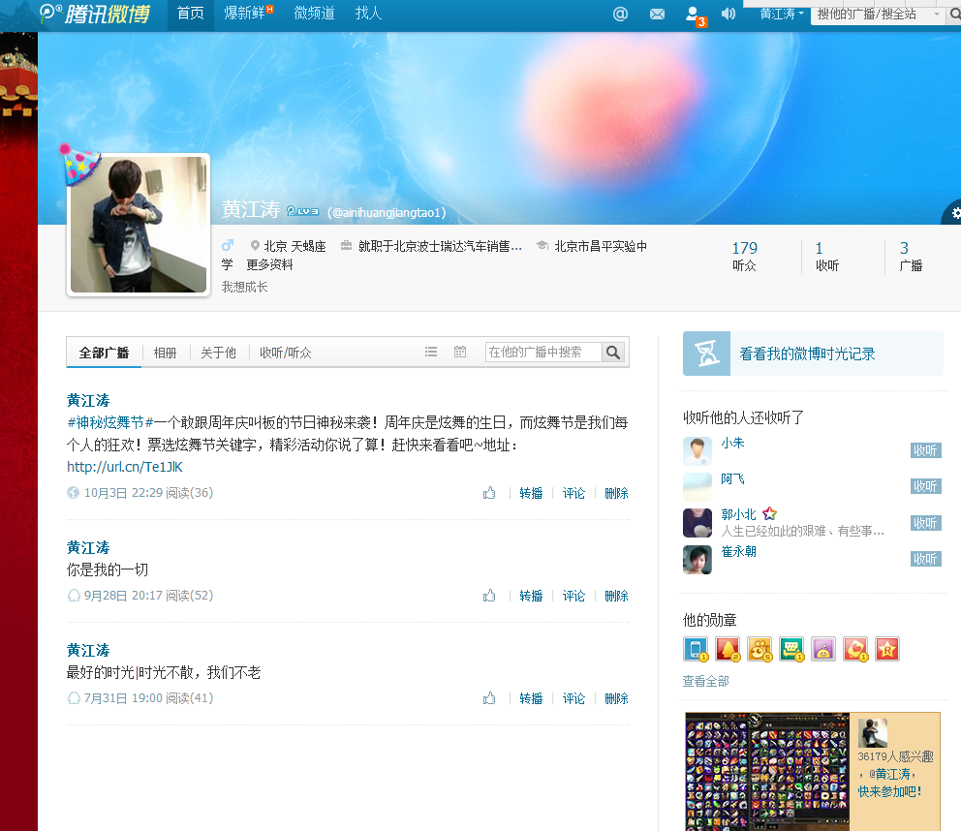Click the search magnifier button in broadcast search

point(613,352)
